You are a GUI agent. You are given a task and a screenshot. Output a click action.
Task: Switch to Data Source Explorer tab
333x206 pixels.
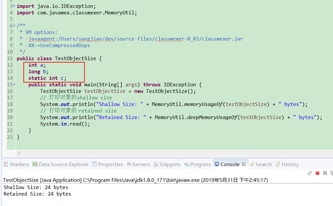pos(60,164)
